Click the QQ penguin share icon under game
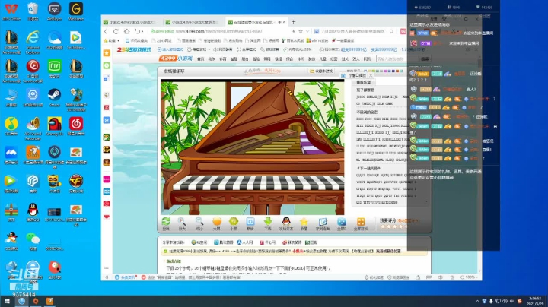Viewport: 548px width, 307px height. [286, 222]
